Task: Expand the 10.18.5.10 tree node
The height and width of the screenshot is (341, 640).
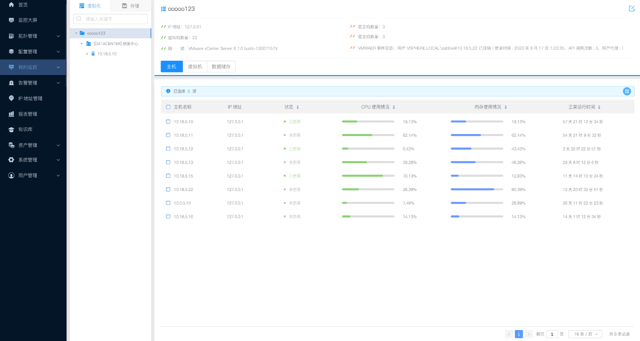Action: click(x=87, y=54)
